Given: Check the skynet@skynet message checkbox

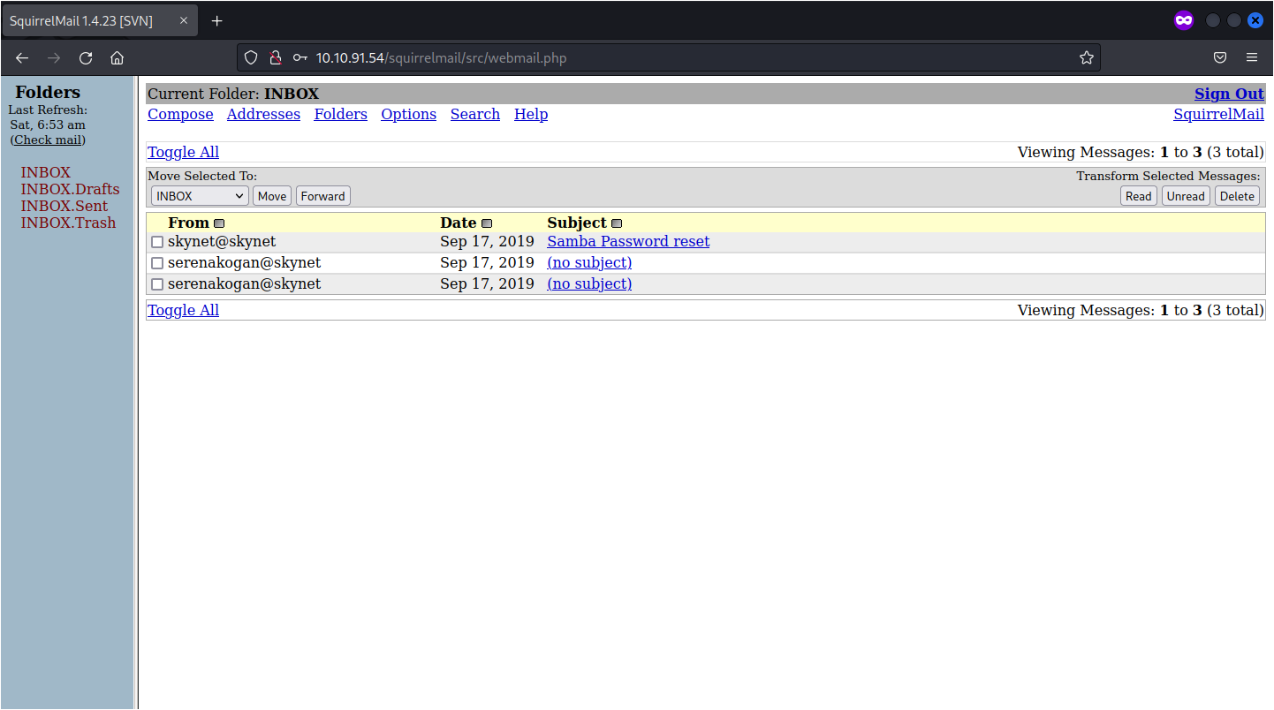Looking at the screenshot, I should coord(157,242).
